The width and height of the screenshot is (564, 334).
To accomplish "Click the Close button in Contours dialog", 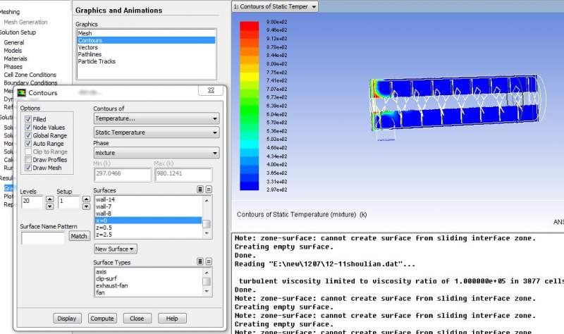I will coord(137,318).
